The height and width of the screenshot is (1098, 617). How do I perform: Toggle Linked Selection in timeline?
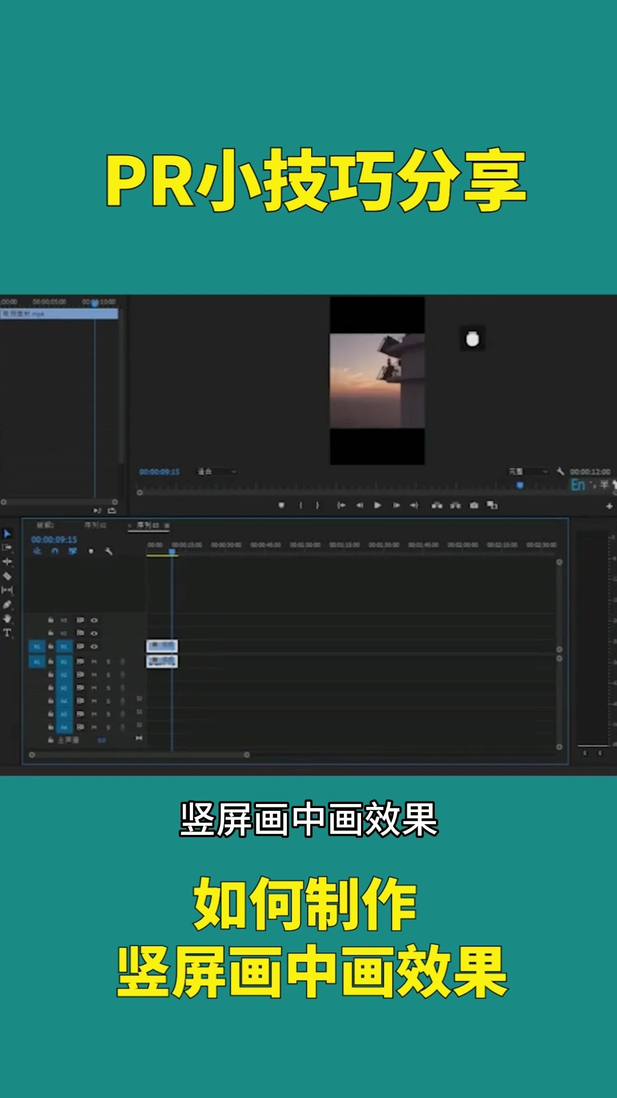tap(73, 551)
